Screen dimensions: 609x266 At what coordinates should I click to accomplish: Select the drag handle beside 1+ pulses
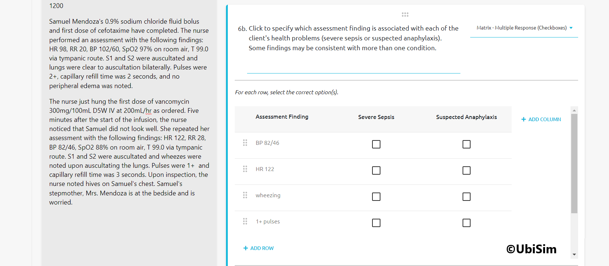click(x=245, y=221)
